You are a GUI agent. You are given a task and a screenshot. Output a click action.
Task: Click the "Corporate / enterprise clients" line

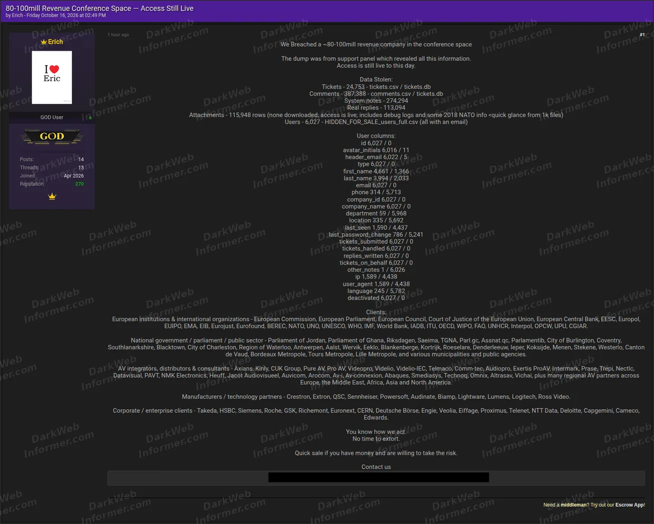coord(376,414)
